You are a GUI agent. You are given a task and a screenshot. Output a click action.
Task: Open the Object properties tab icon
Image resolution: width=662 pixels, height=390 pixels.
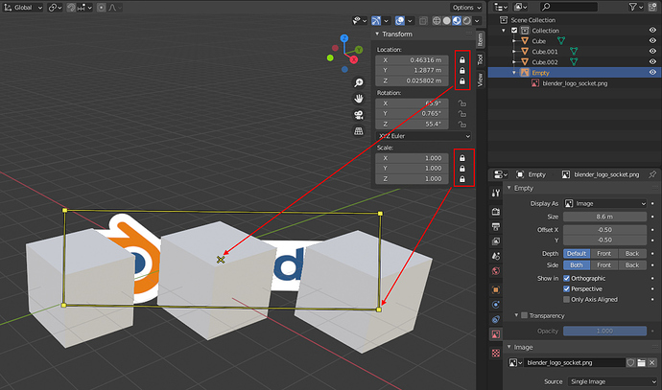[x=496, y=289]
